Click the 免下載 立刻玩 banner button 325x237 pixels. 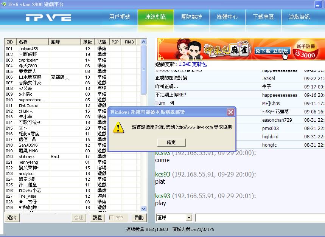pos(272,51)
